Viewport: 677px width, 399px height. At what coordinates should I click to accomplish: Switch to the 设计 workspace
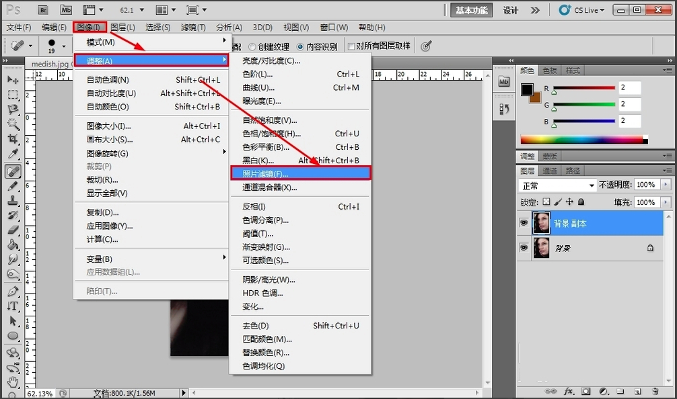[509, 9]
